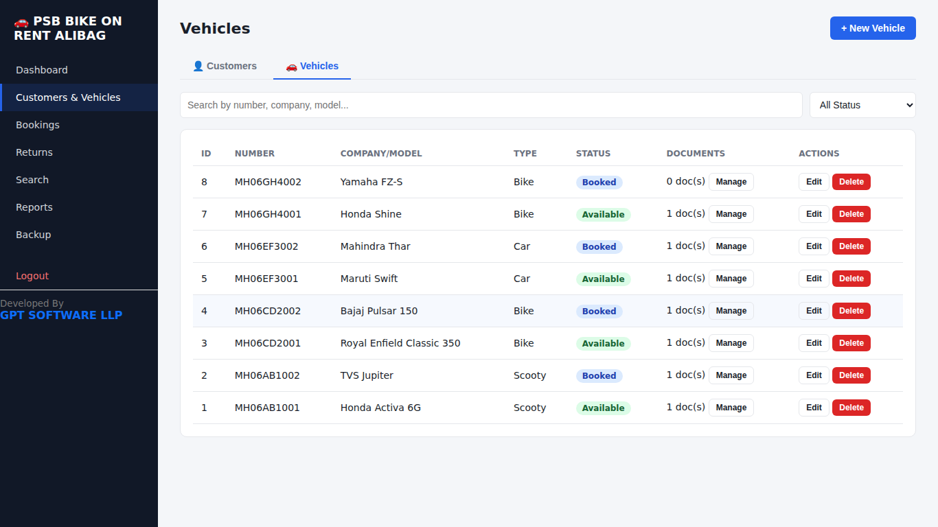This screenshot has width=938, height=527.
Task: Edit the TVS Jupiter vehicle
Action: point(814,375)
